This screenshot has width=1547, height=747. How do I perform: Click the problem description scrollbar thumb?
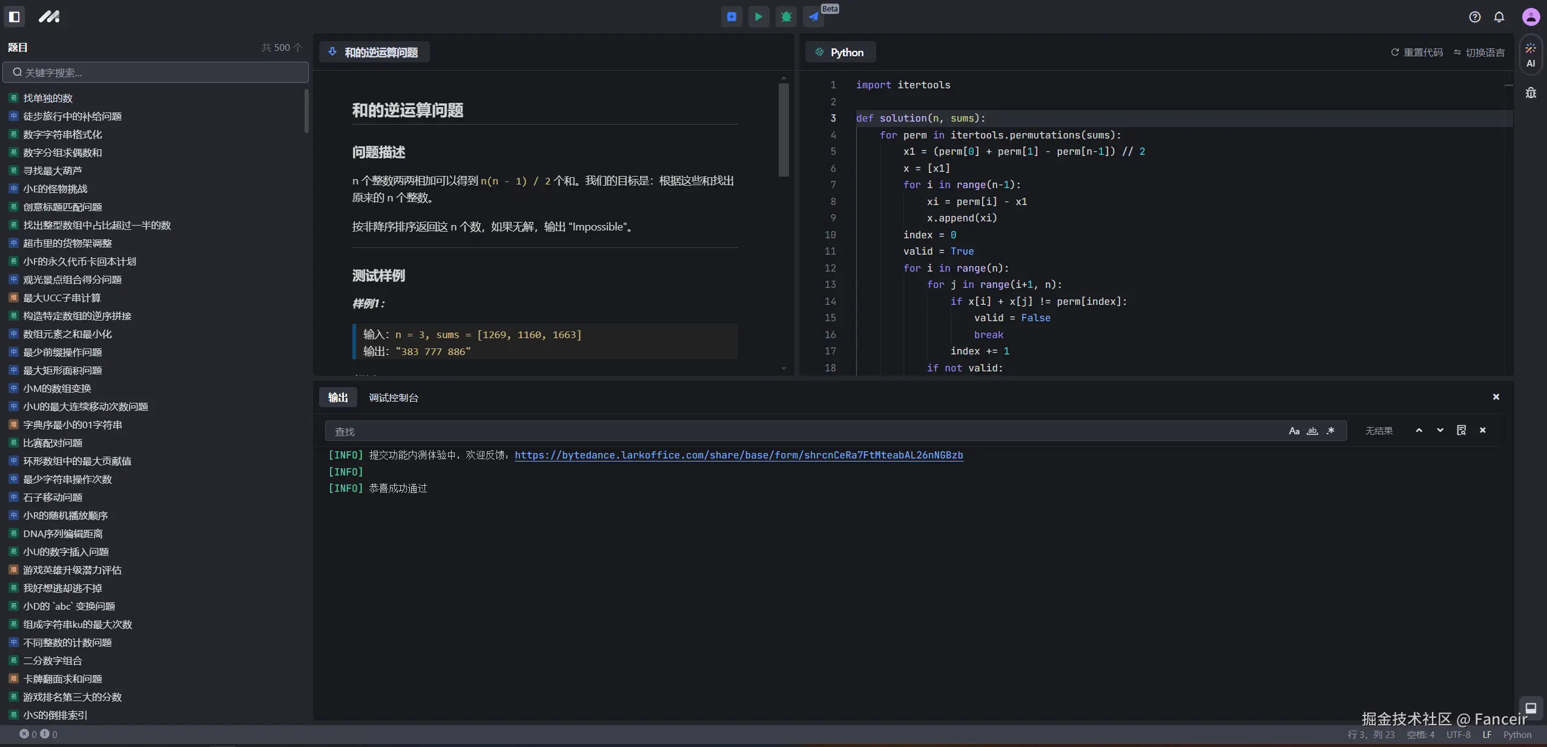tap(783, 130)
